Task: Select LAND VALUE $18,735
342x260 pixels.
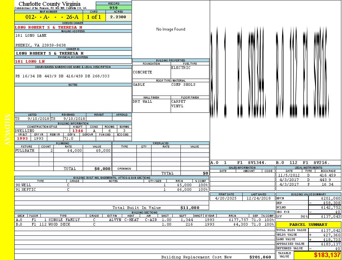Action: click(x=332, y=240)
